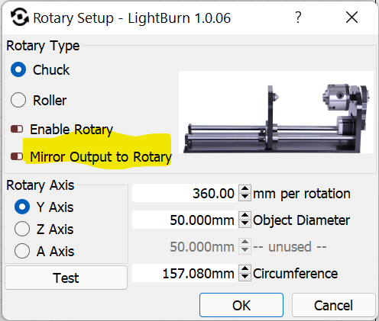Click the Circumference input field
This screenshot has width=379, height=321.
[x=185, y=274]
